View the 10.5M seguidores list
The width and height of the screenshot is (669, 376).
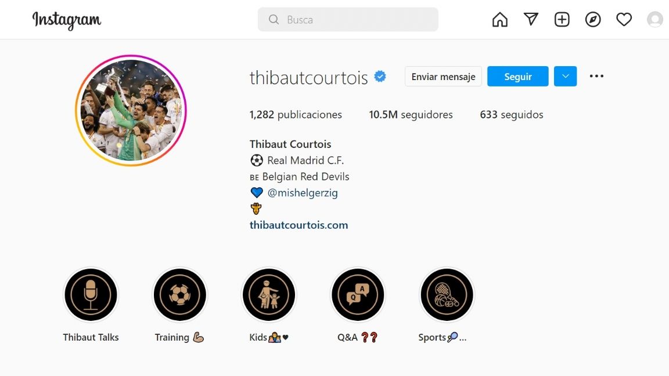tap(411, 115)
